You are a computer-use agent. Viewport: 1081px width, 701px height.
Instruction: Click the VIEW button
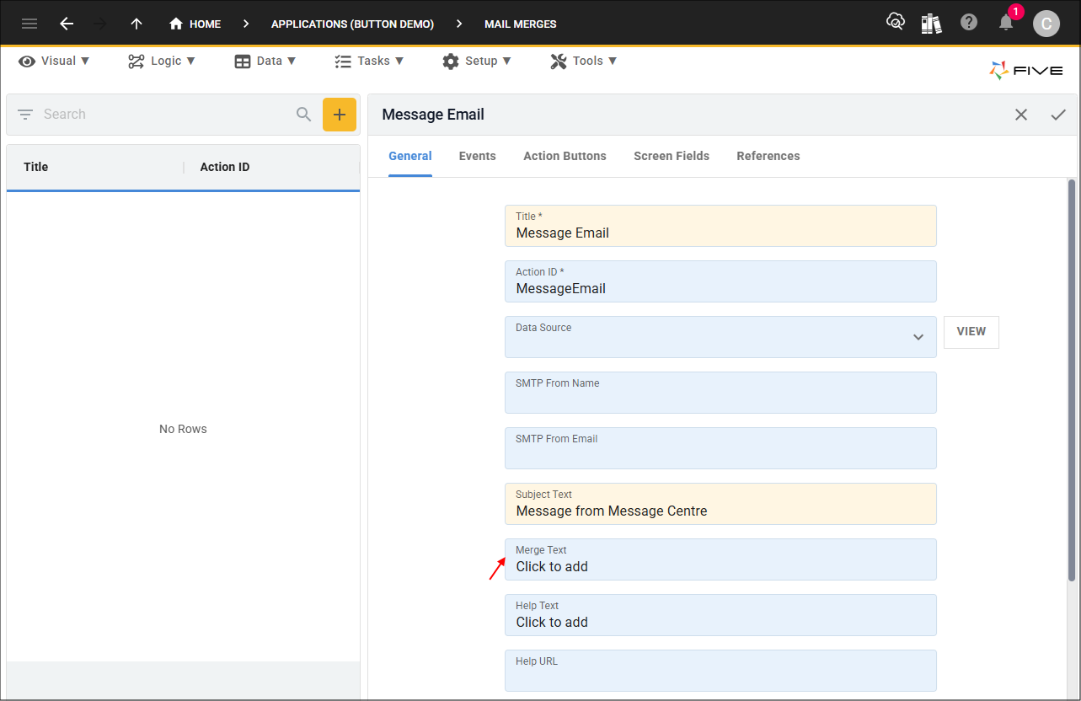[x=971, y=332]
